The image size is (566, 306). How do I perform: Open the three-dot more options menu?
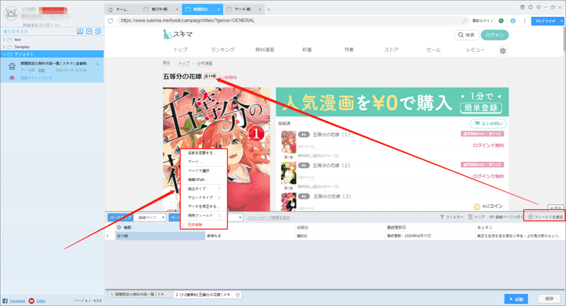point(524,21)
